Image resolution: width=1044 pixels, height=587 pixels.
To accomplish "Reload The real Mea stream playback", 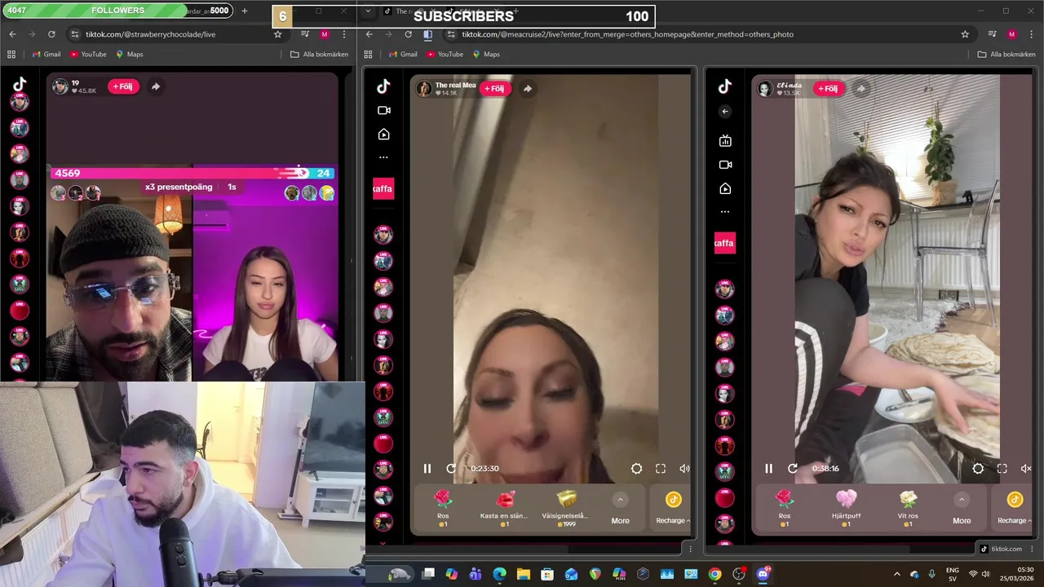I will [451, 468].
